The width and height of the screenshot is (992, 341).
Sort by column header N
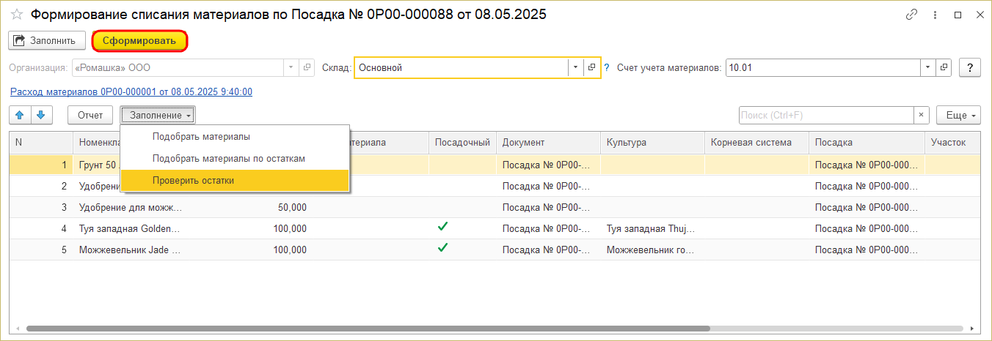pyautogui.click(x=40, y=143)
